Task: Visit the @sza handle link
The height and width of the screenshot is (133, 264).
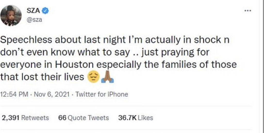Action: click(x=34, y=20)
